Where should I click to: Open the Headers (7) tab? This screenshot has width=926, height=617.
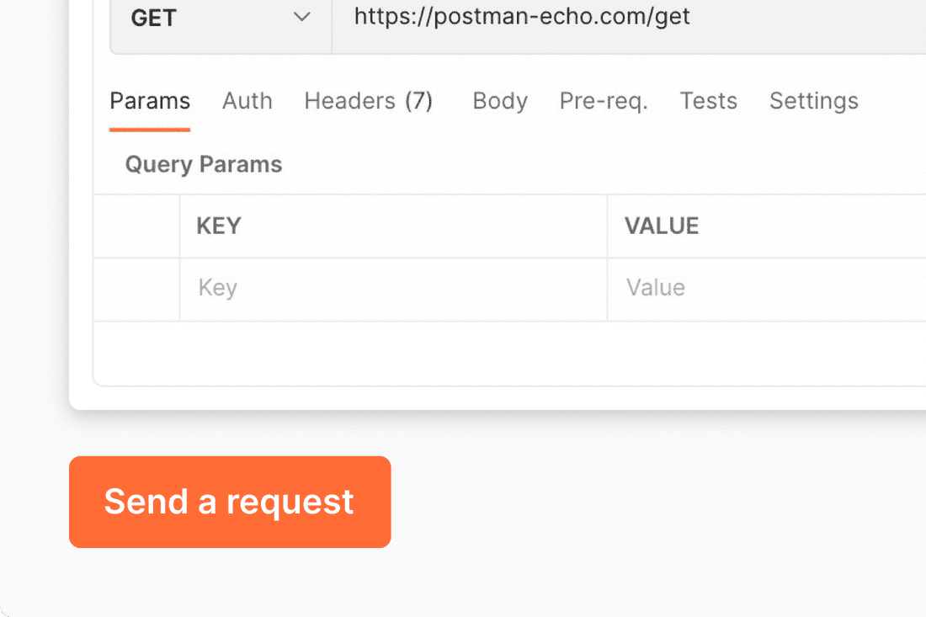tap(369, 101)
